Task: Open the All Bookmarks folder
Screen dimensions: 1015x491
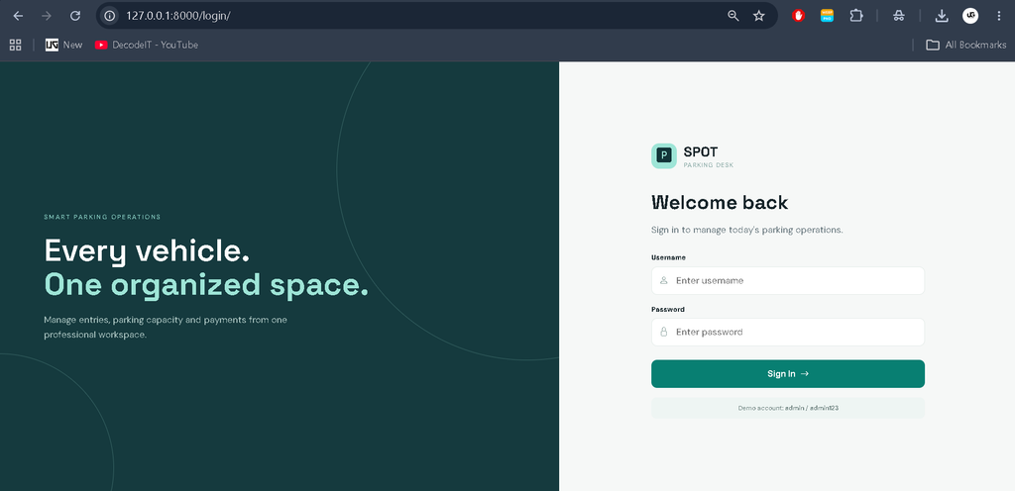Action: pos(965,45)
